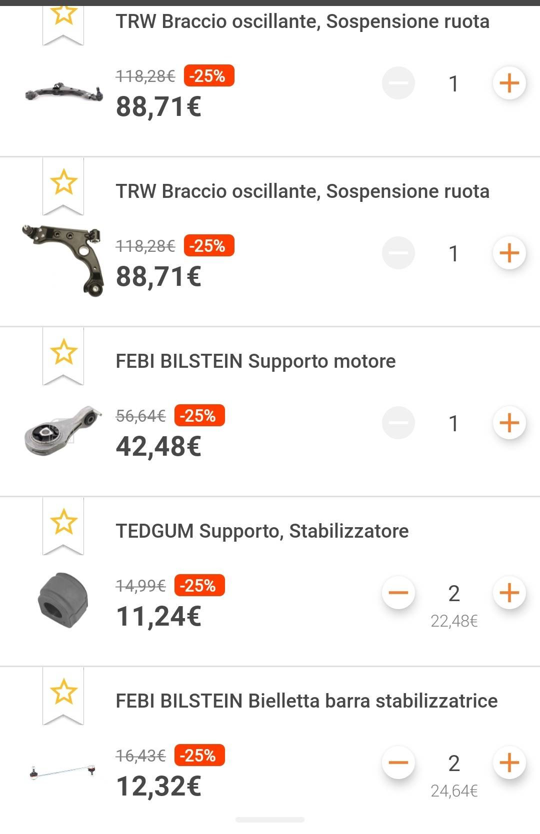Screen dimensions: 540x834
Task: Open FEBI BILSTEIN Bielletta barra stabilizzatrice title
Action: (x=306, y=701)
